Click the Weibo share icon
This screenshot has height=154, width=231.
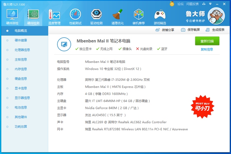coord(157,30)
